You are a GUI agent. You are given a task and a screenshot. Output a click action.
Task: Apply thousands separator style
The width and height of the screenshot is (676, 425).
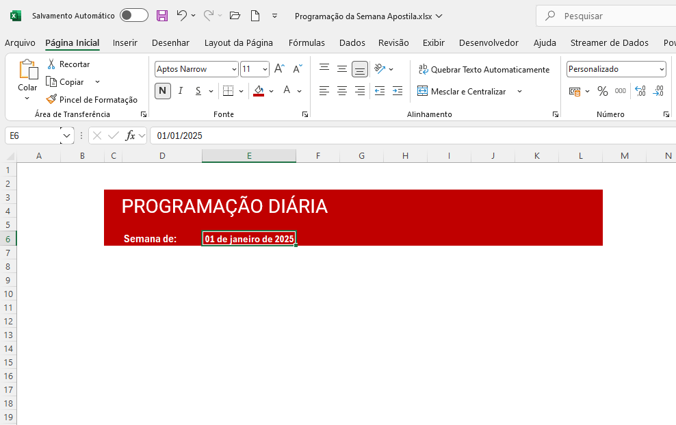(621, 91)
